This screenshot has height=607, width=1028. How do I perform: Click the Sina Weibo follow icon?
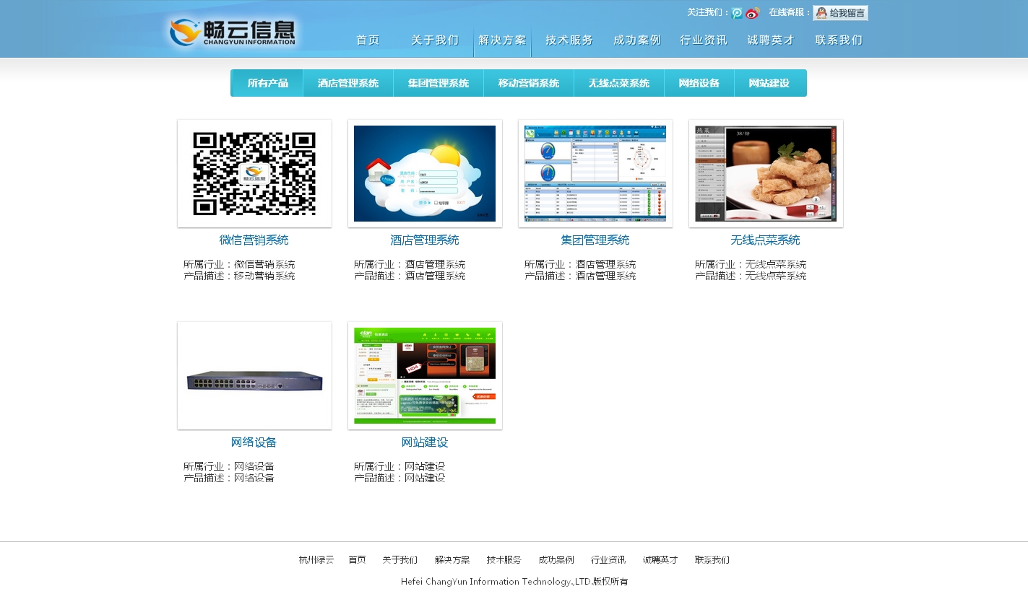(753, 13)
